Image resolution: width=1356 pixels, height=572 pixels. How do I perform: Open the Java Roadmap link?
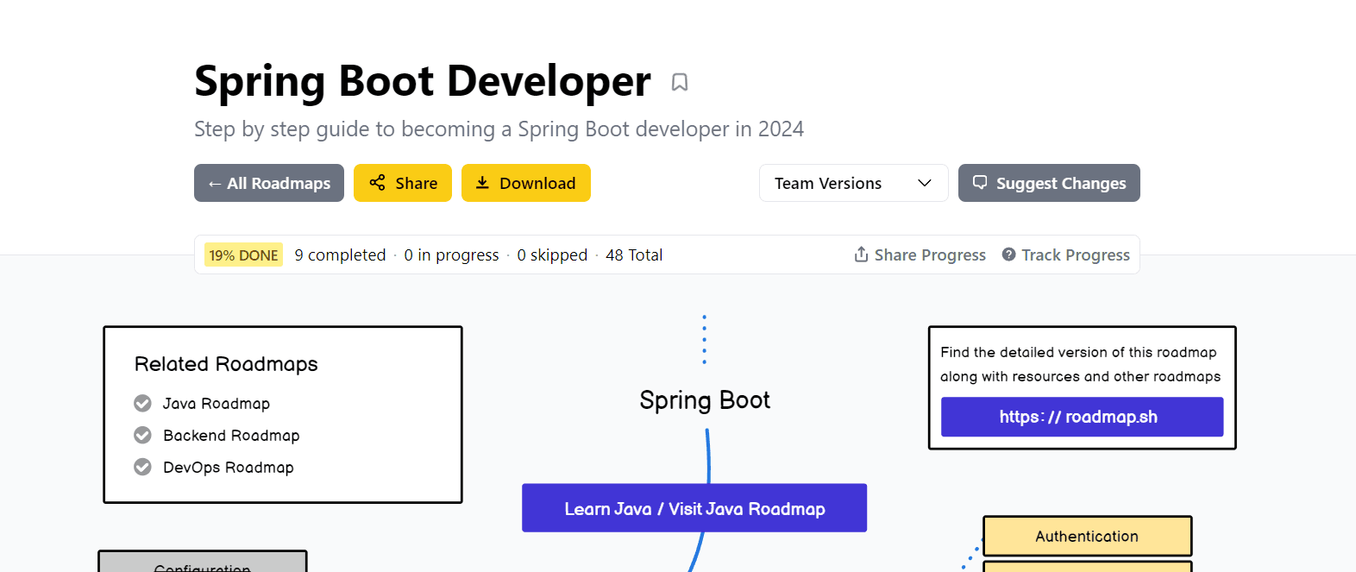click(217, 404)
